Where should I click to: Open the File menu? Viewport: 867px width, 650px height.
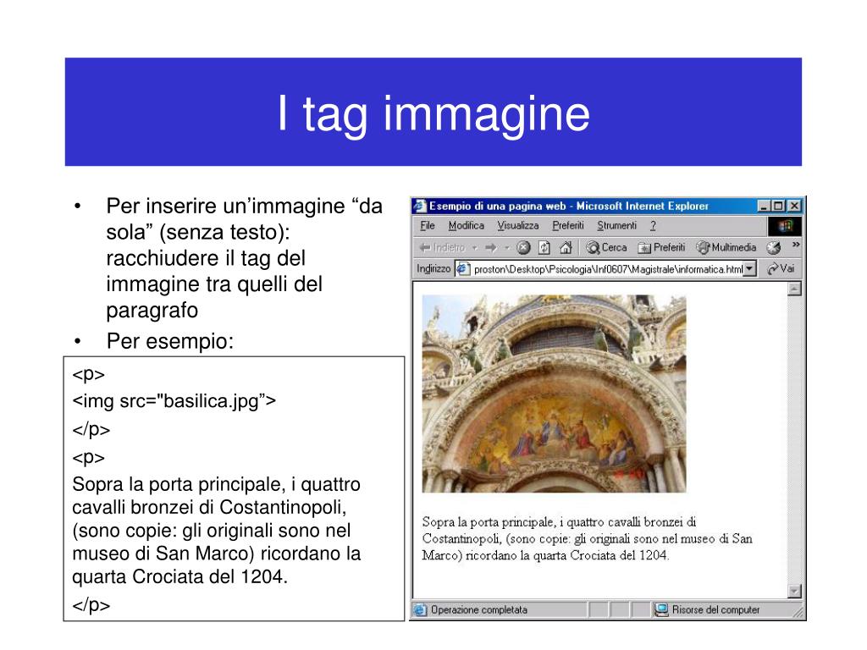pos(427,225)
